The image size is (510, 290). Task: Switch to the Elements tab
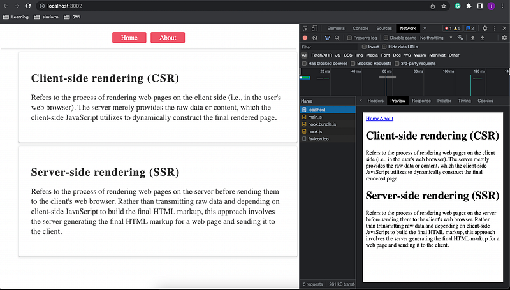(x=336, y=28)
